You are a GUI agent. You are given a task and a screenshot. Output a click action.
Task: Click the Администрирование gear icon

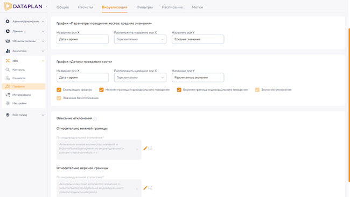point(8,21)
